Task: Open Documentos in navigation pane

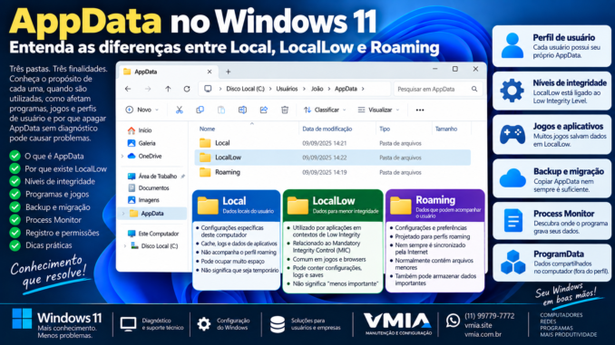Action: (149, 188)
